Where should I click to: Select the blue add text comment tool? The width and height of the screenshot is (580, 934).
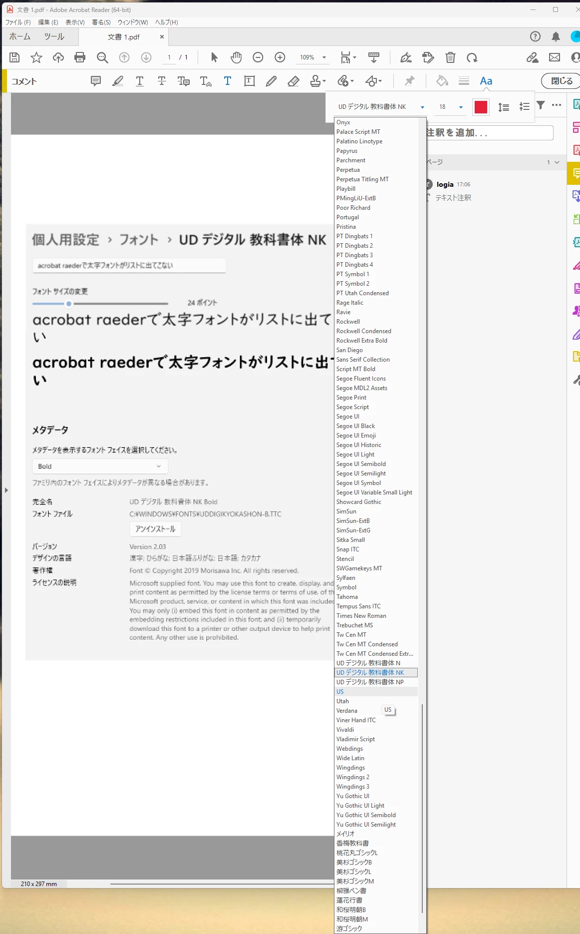228,81
